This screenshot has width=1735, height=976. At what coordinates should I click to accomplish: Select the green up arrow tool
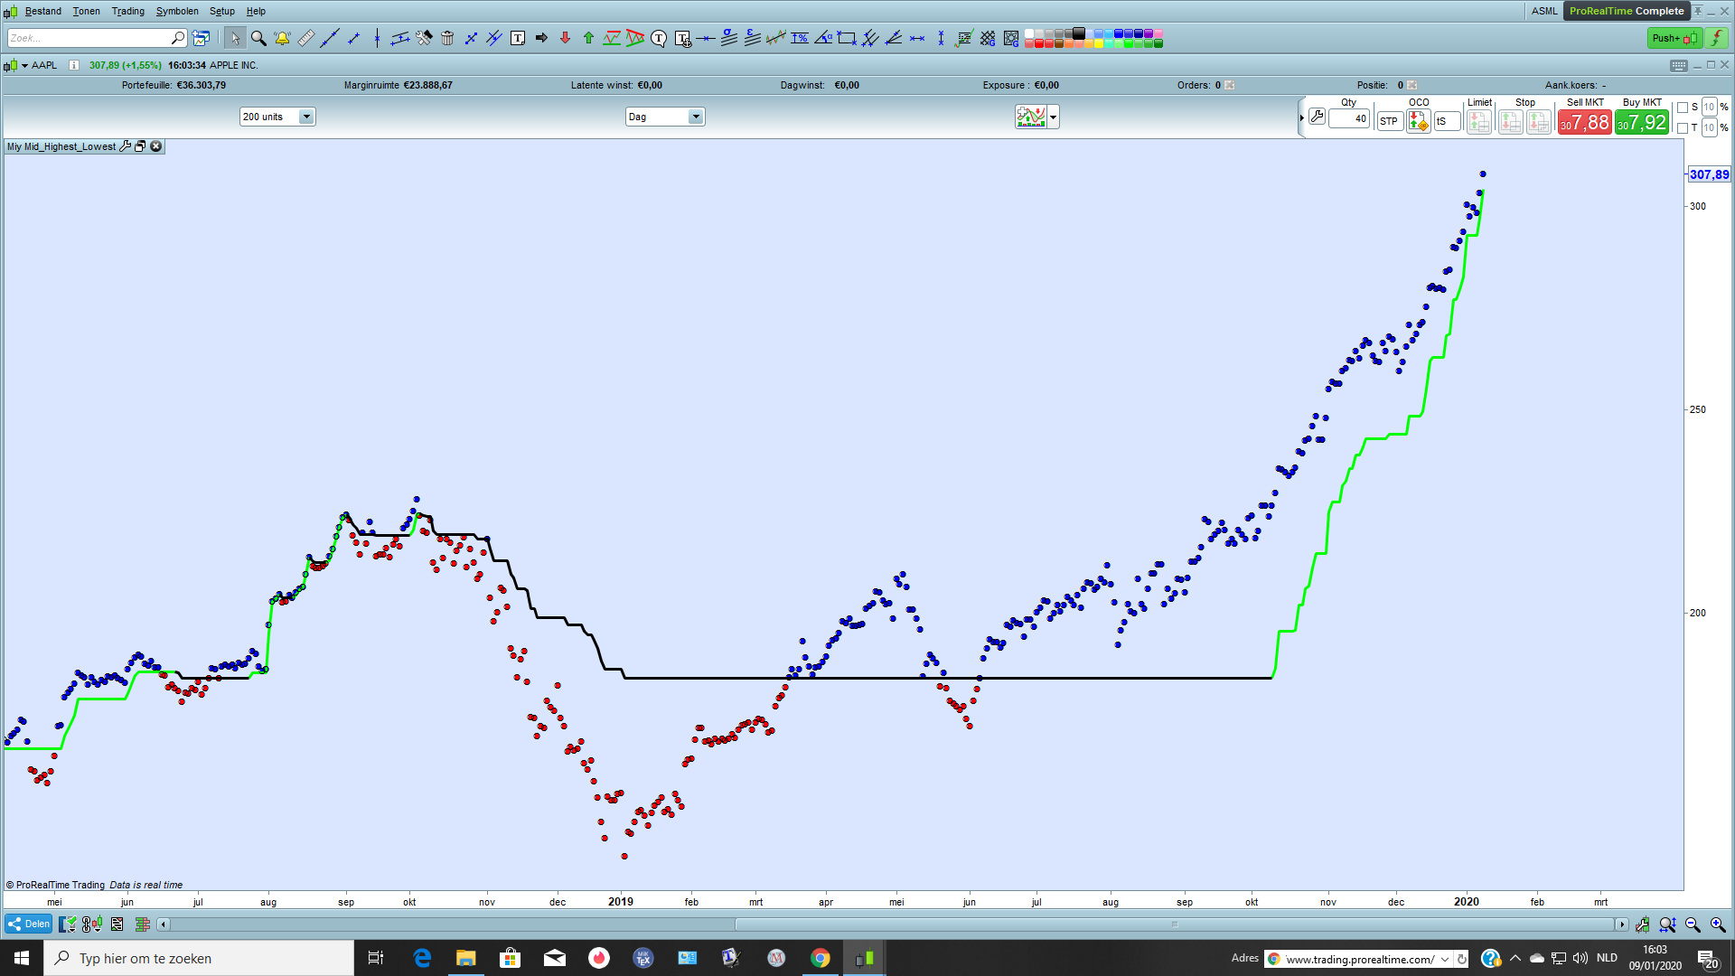pos(588,38)
